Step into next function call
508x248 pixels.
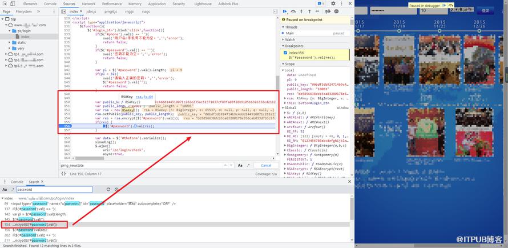point(301,11)
